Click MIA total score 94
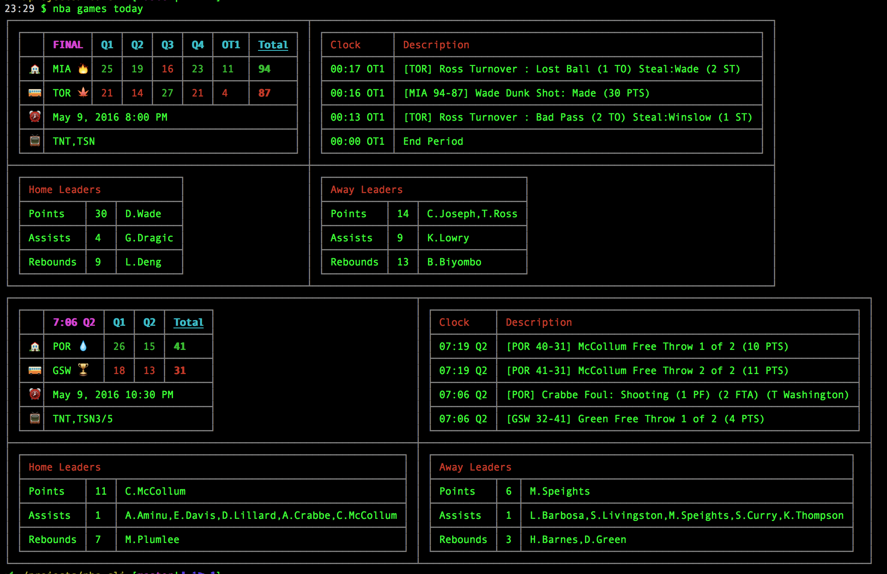This screenshot has height=574, width=887. click(264, 69)
